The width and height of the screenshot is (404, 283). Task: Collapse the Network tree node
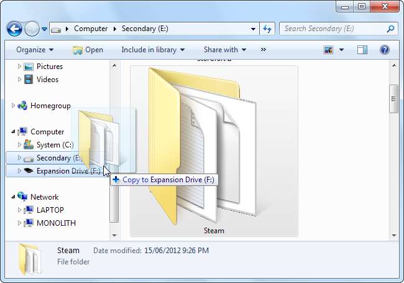13,197
